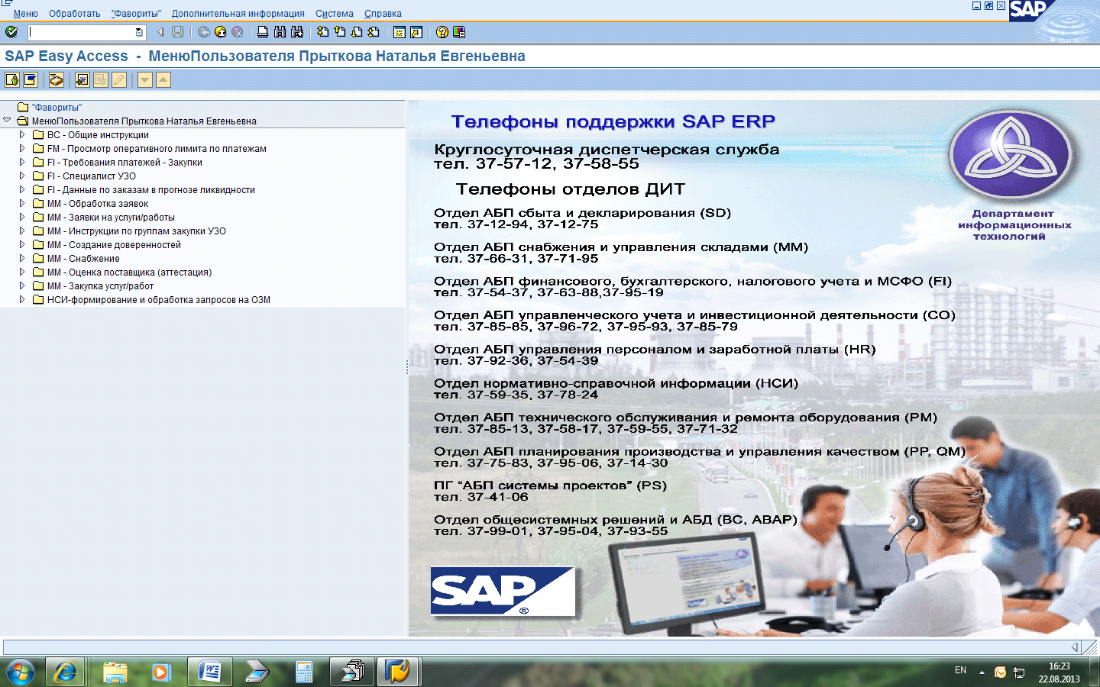Screen dimensions: 1100x687
Task: Open Windows Explorer from the taskbar
Action: [115, 672]
